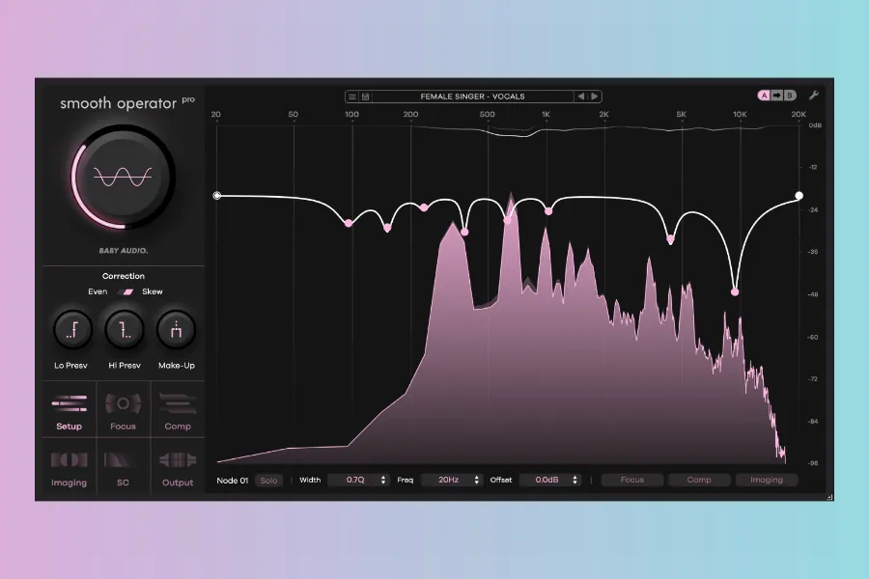Click the Freq value stepper arrows

[477, 480]
